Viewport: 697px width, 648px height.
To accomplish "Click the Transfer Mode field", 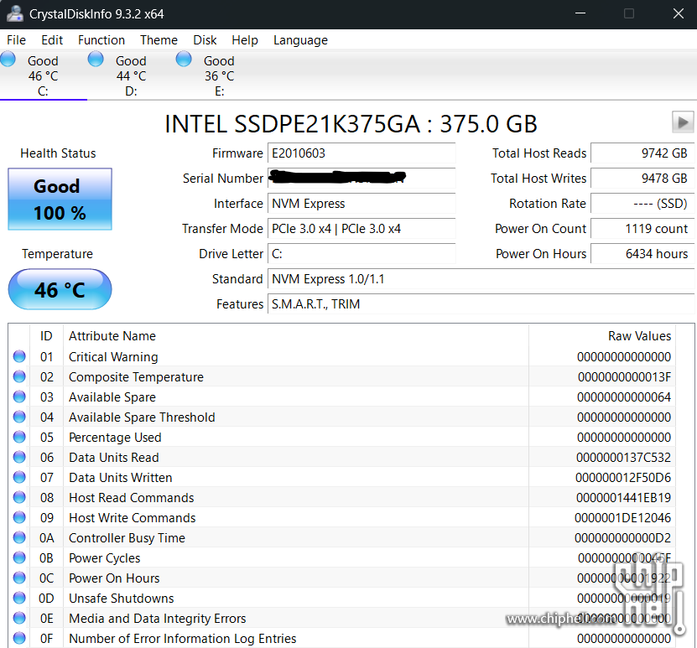I will 362,229.
